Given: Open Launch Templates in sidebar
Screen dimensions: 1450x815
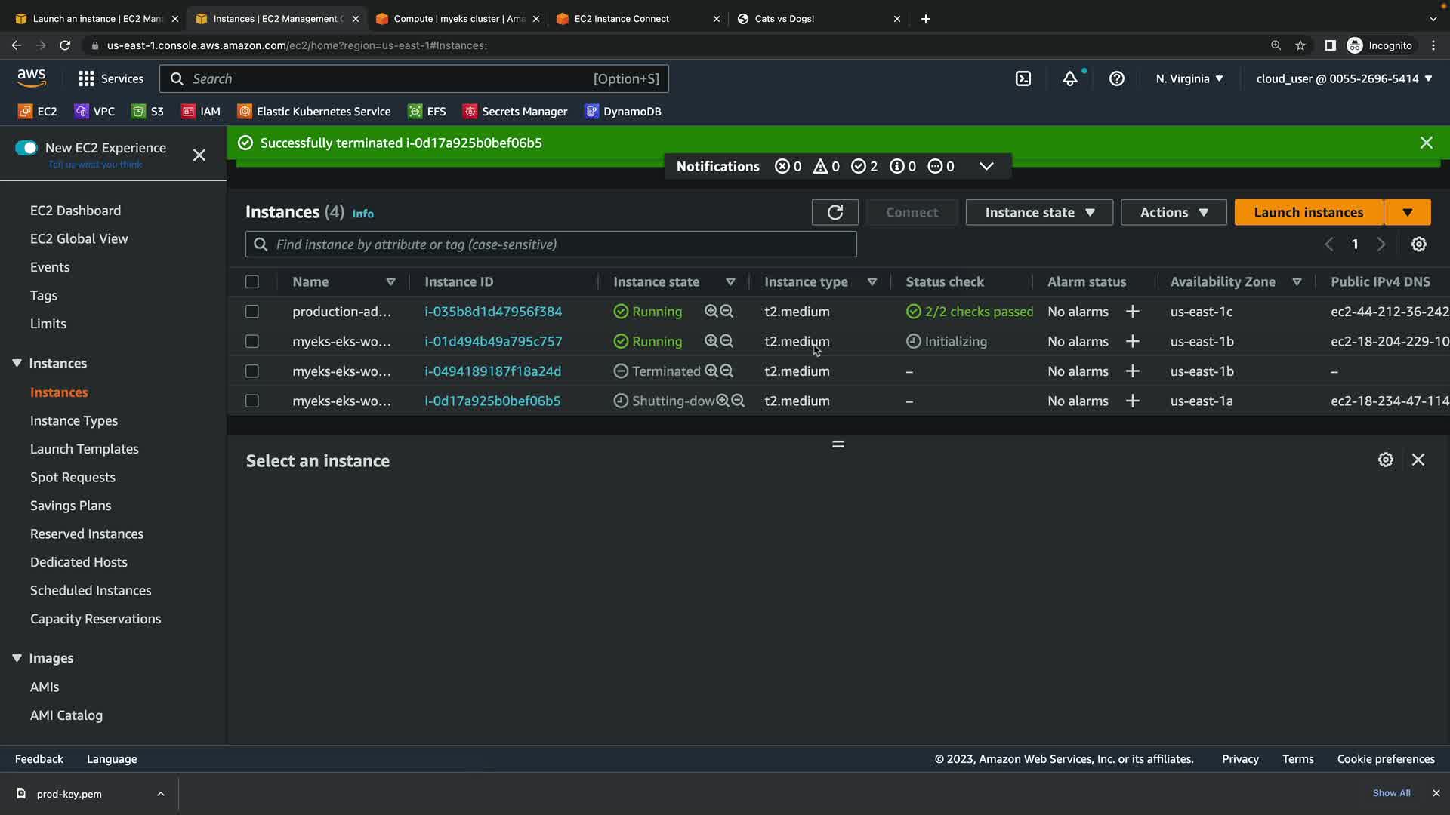Looking at the screenshot, I should click(85, 449).
